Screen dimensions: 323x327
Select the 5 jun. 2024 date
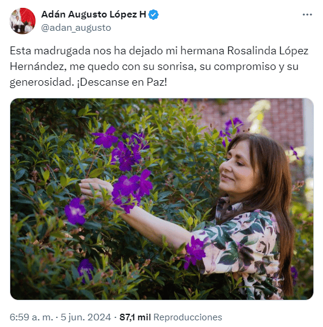click(x=86, y=317)
